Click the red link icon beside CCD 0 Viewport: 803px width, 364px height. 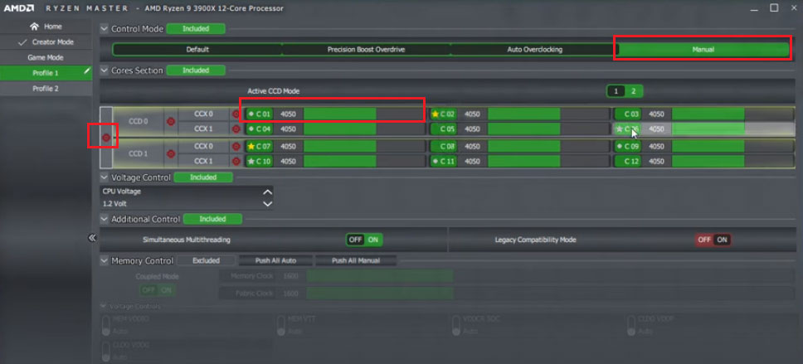[x=171, y=121]
